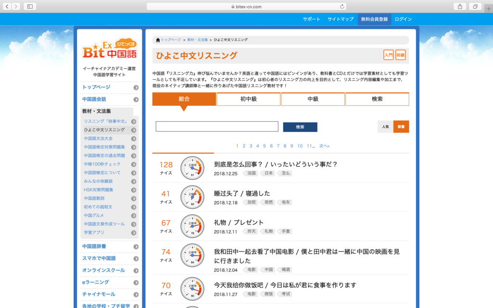Open lesson 到底是怎么回事？
The width and height of the screenshot is (493, 308).
pos(275,165)
